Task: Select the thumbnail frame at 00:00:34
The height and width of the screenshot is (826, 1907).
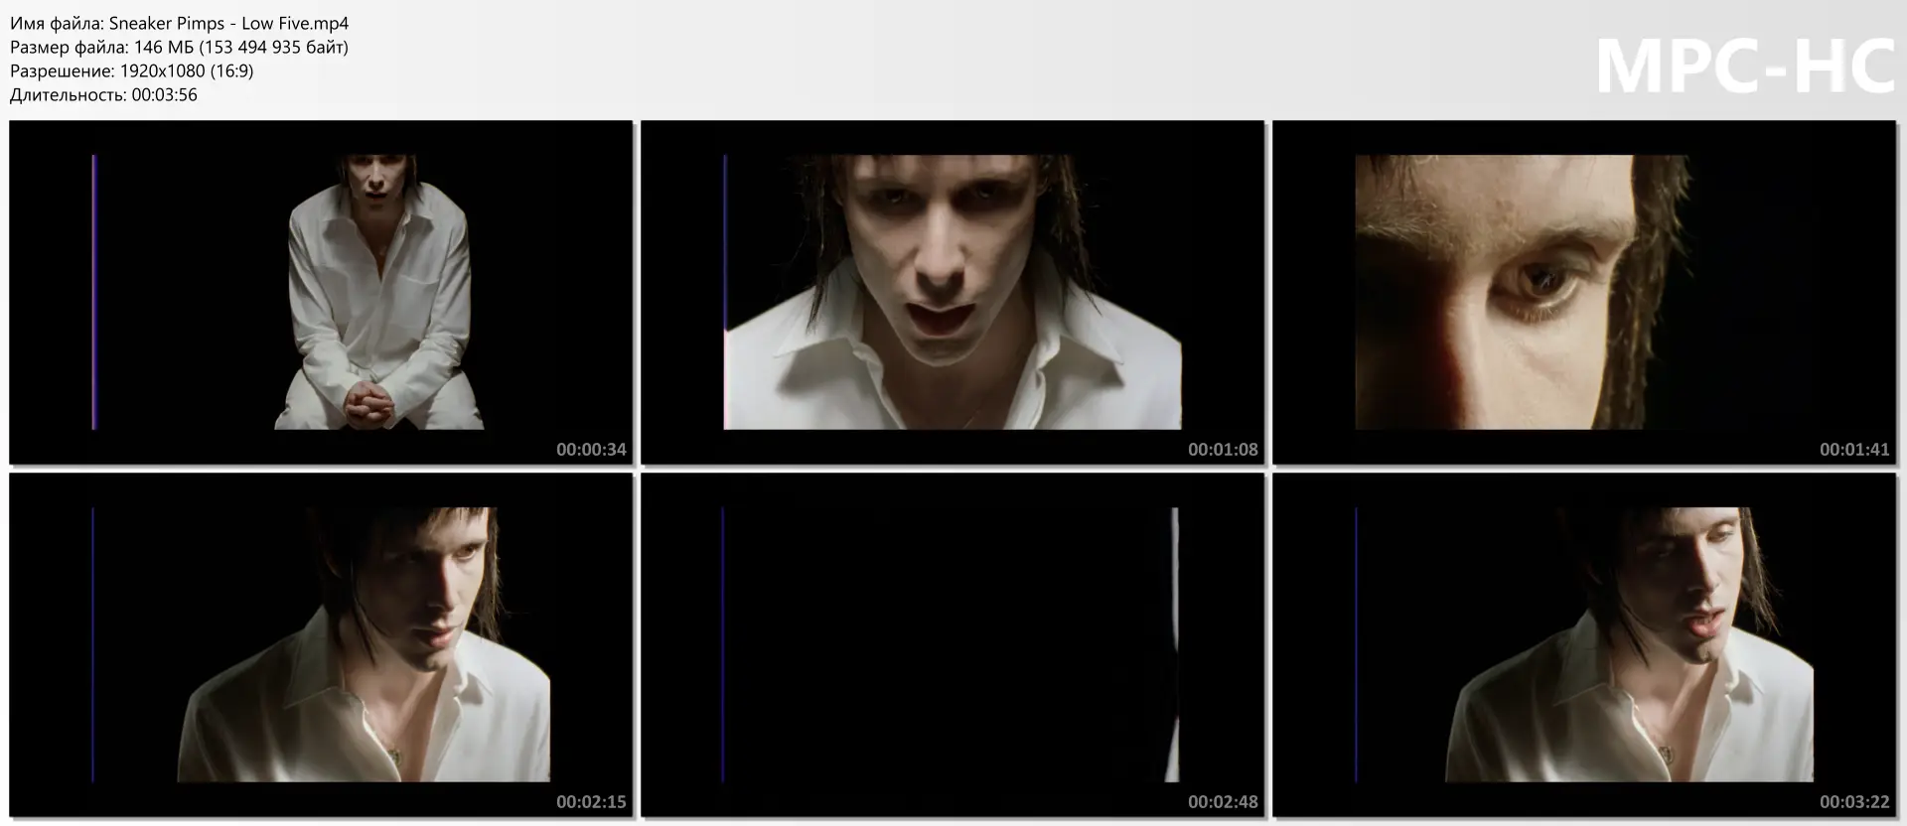Action: tap(321, 292)
